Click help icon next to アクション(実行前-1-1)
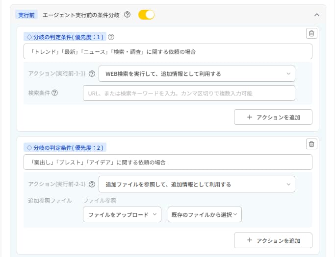Screen dimensions: 335x257 (x=92, y=74)
